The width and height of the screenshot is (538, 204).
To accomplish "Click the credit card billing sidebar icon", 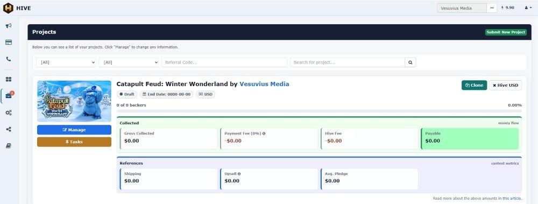I will tap(9, 42).
